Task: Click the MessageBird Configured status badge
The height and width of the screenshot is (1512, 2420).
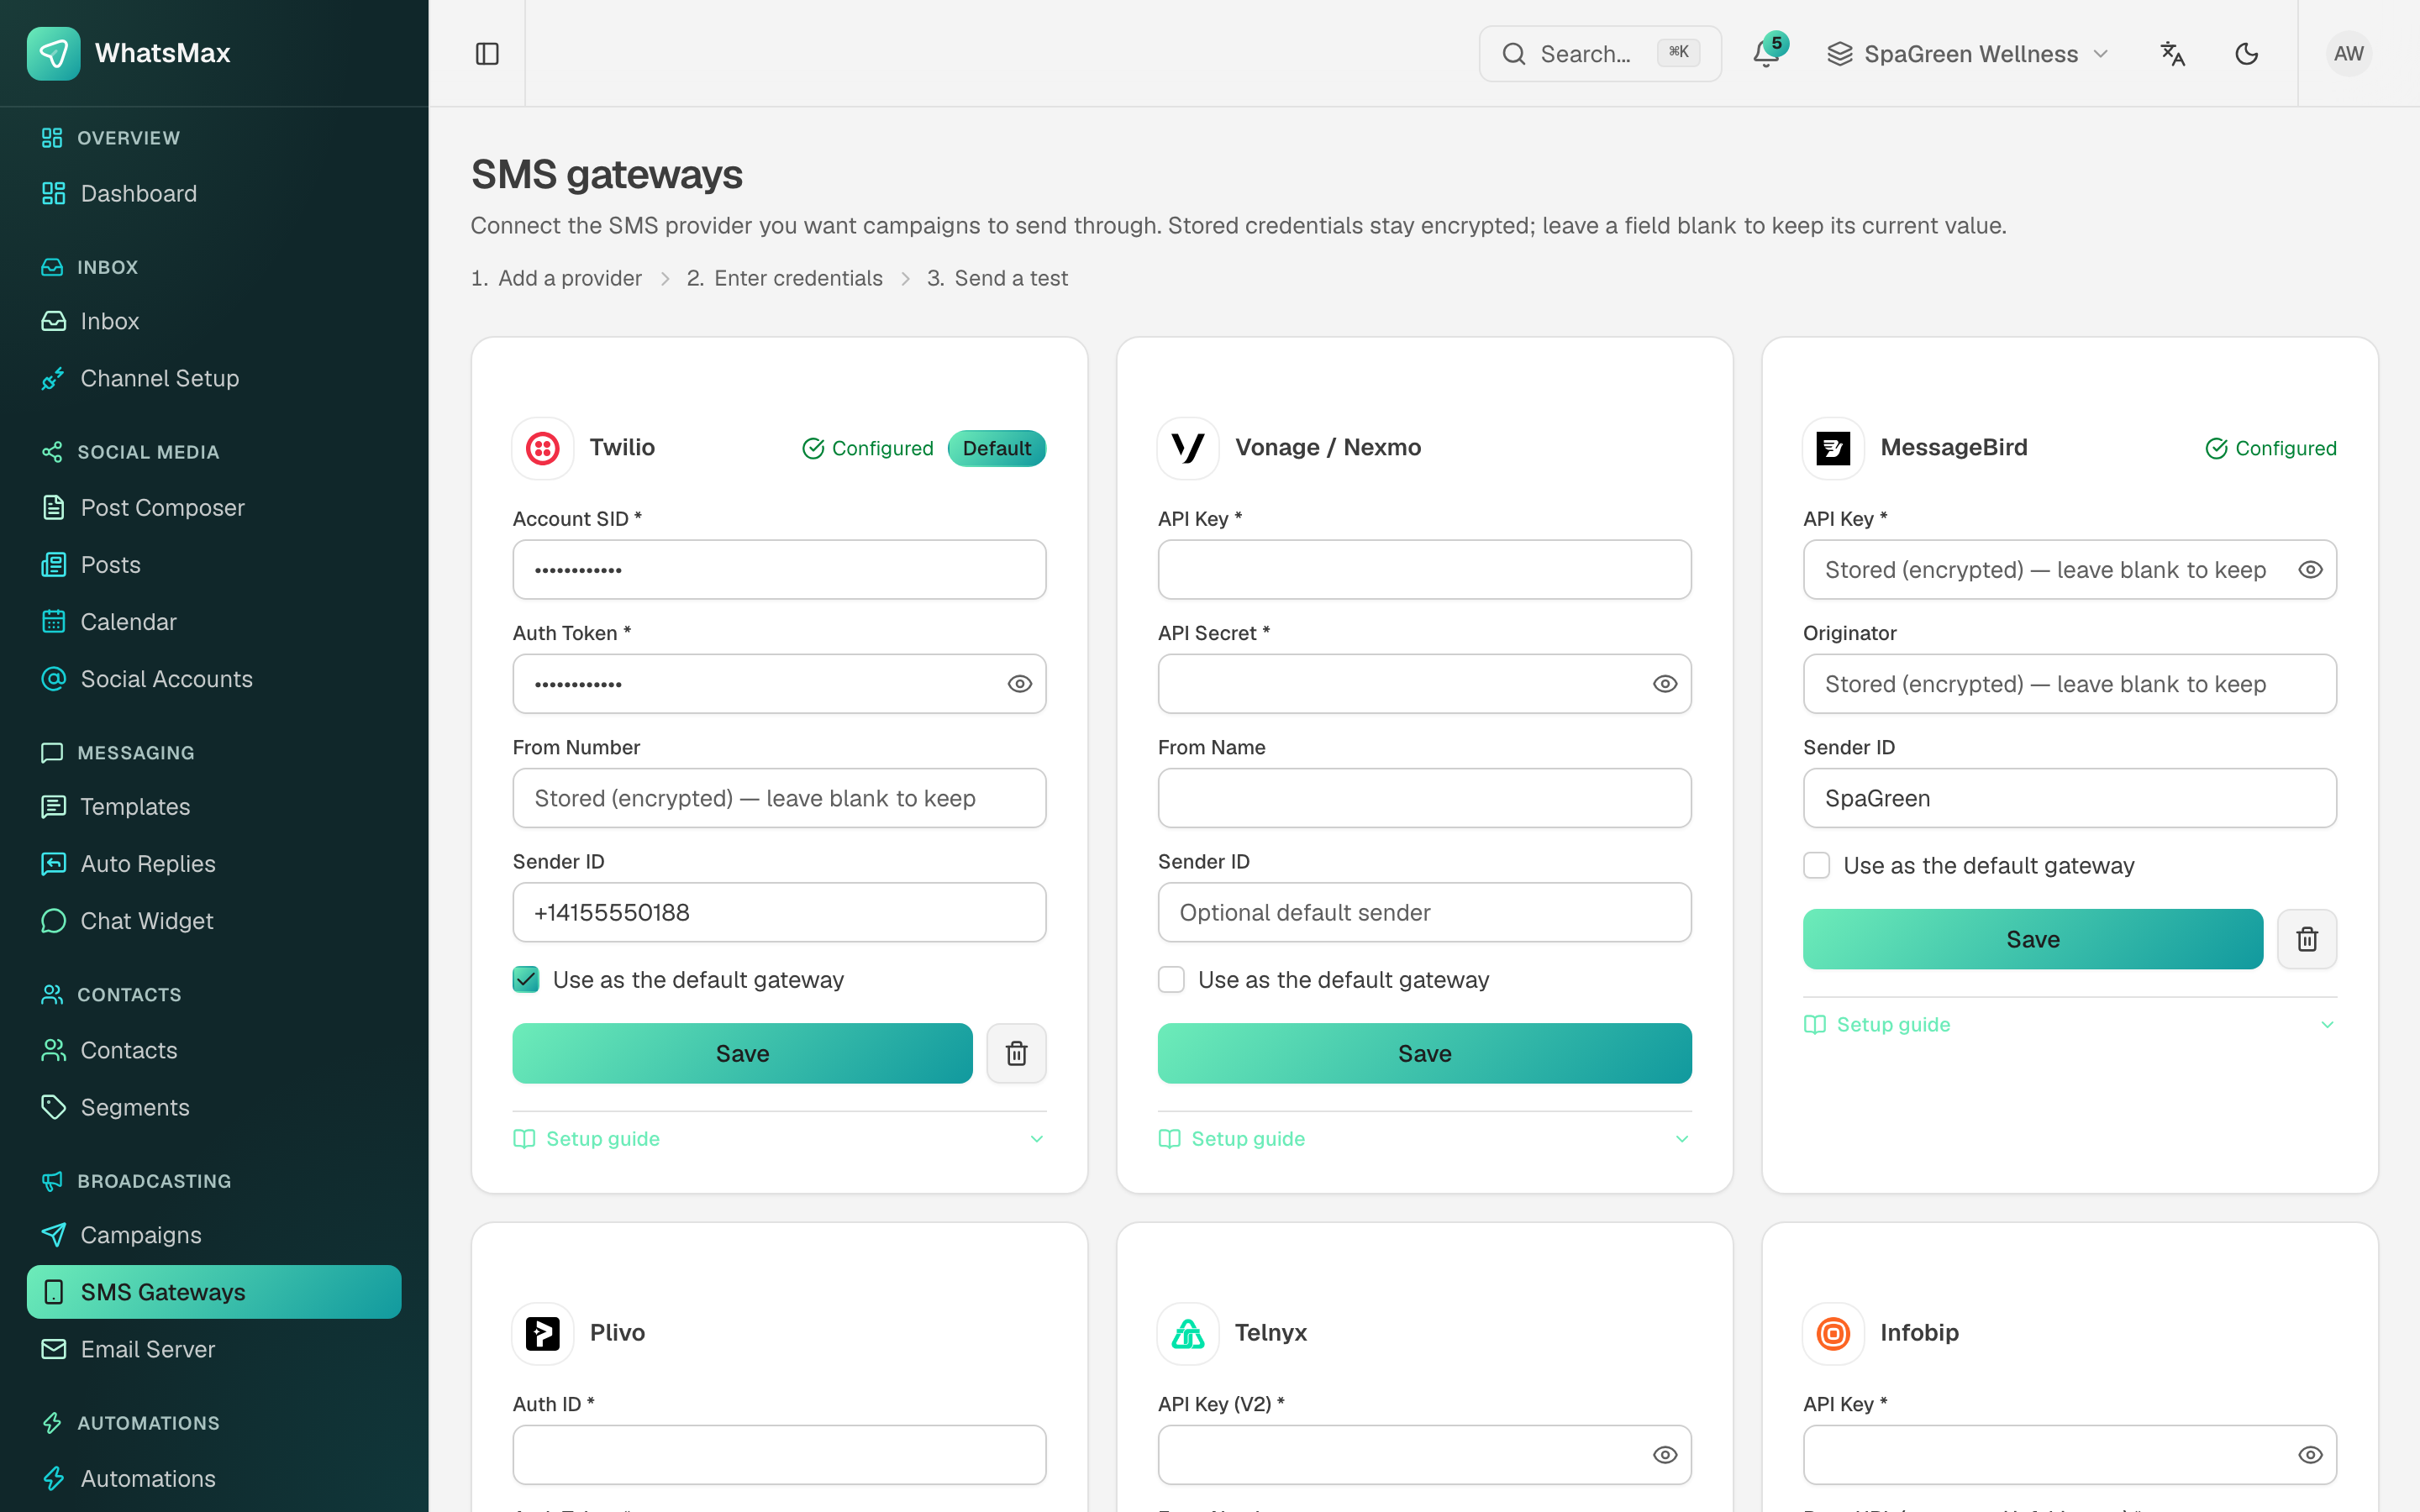Action: pos(2271,448)
